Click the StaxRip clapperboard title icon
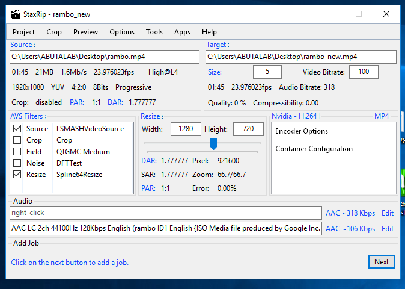 pyautogui.click(x=16, y=14)
